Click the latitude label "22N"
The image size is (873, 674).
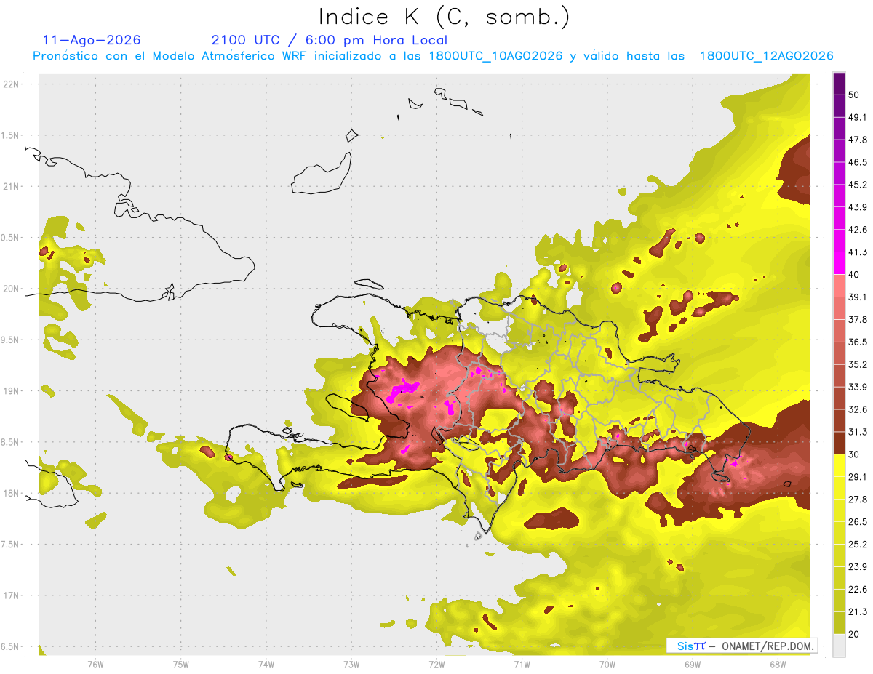pos(12,84)
